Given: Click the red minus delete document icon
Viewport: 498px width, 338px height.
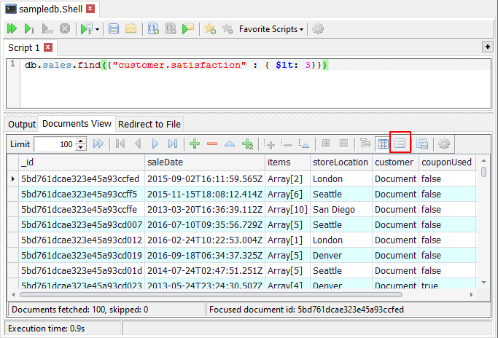Looking at the screenshot, I should pyautogui.click(x=212, y=144).
